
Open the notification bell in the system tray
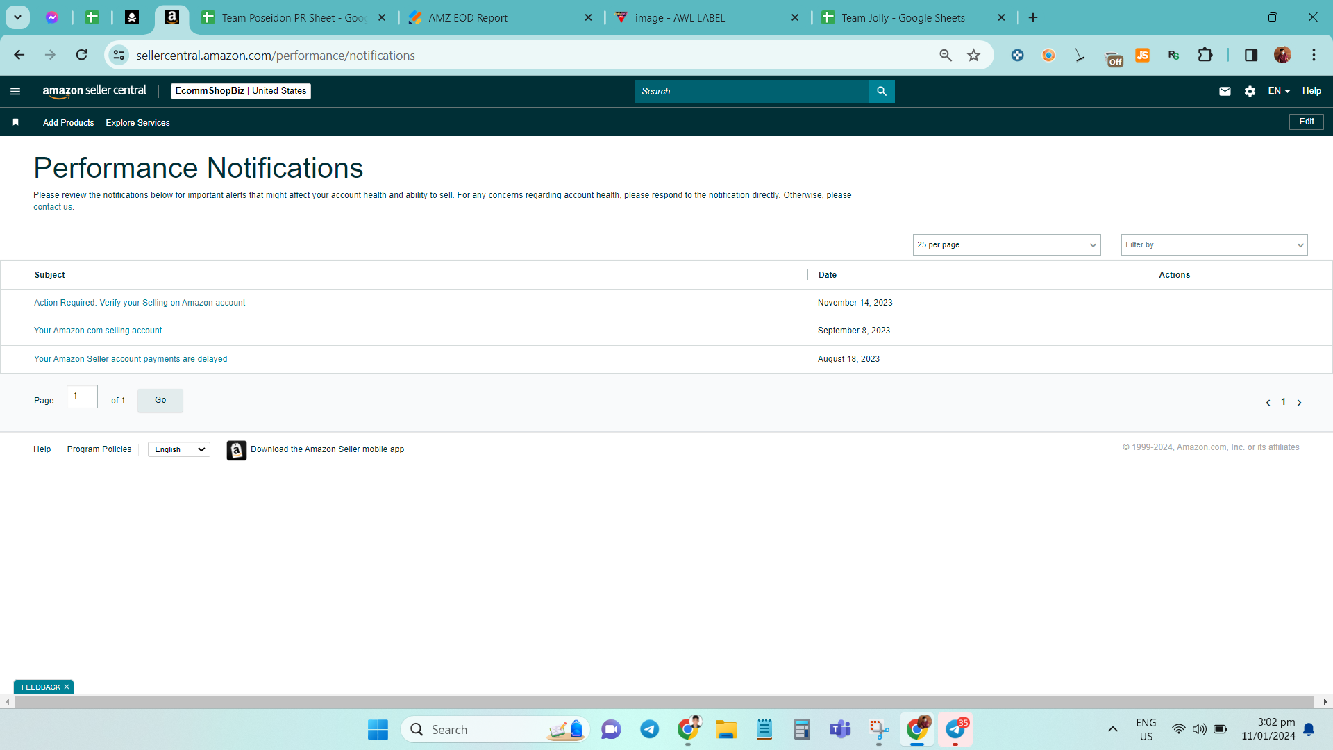pos(1309,729)
